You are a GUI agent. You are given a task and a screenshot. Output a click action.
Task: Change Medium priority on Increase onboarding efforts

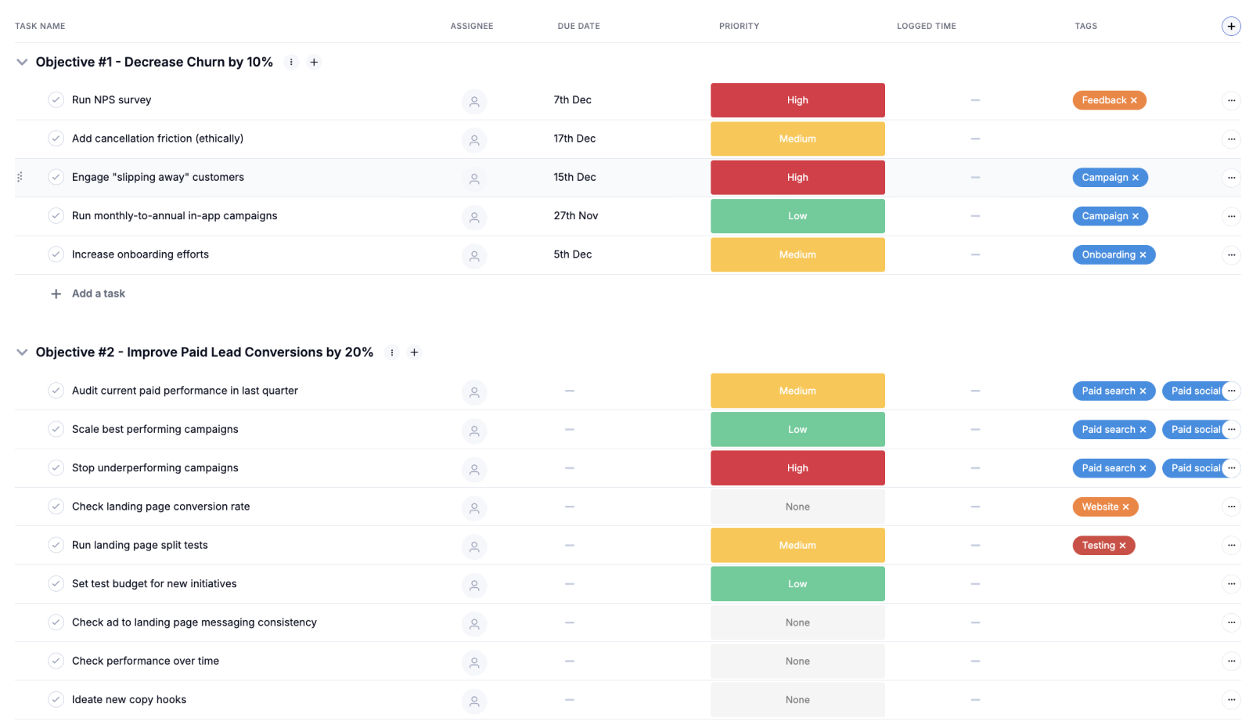797,254
